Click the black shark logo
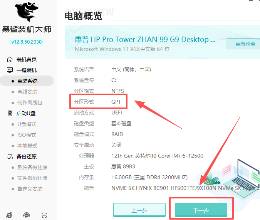The width and height of the screenshot is (260, 220). click(27, 12)
